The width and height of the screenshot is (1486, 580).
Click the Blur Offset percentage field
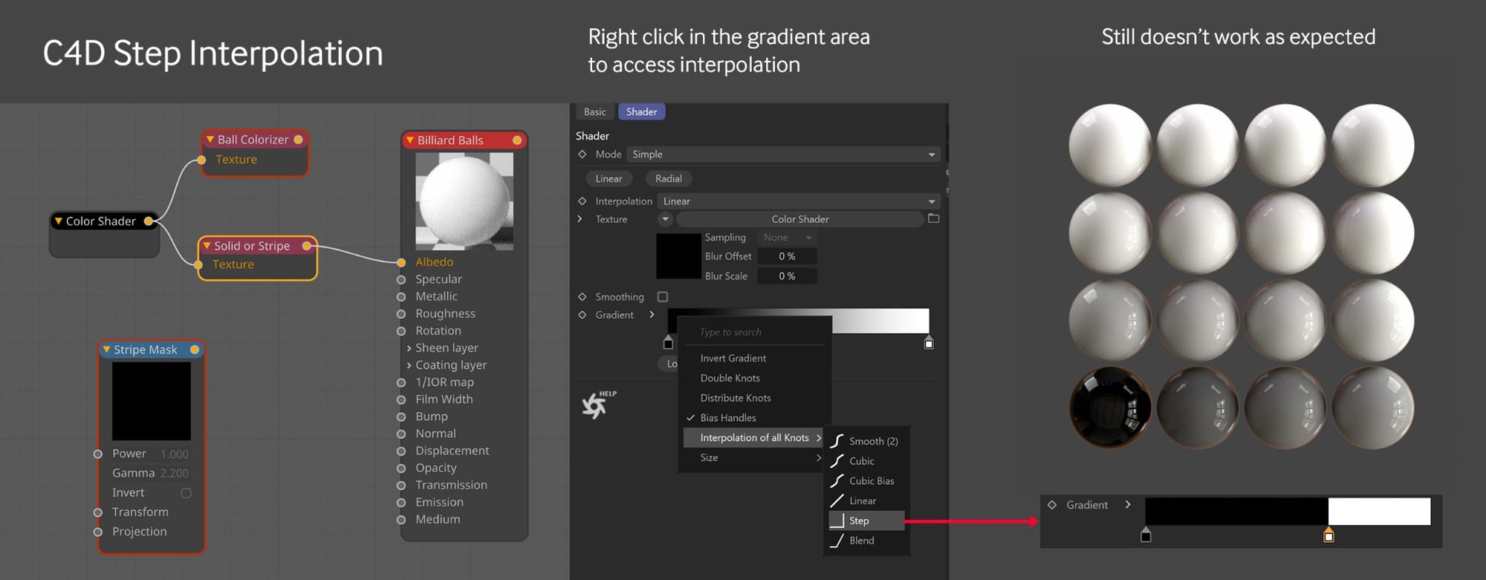point(787,256)
